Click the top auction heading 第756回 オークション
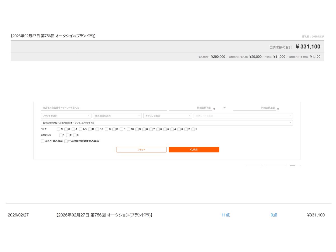Screen dimensions: 336x252 pos(53,36)
